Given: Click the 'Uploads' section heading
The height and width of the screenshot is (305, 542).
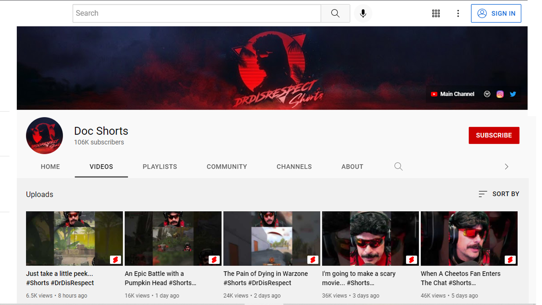Looking at the screenshot, I should click(x=40, y=195).
